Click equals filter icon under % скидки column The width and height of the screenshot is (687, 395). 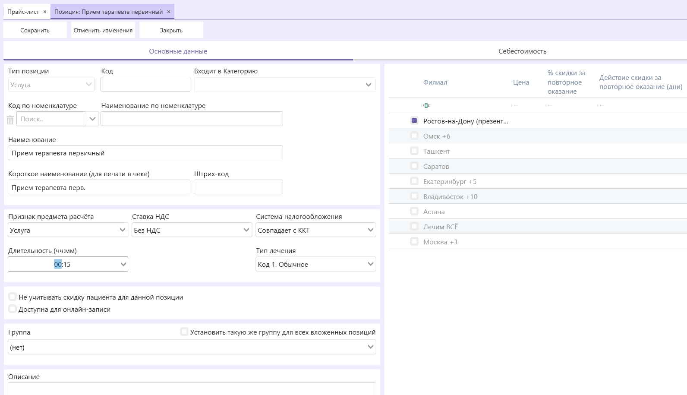550,105
